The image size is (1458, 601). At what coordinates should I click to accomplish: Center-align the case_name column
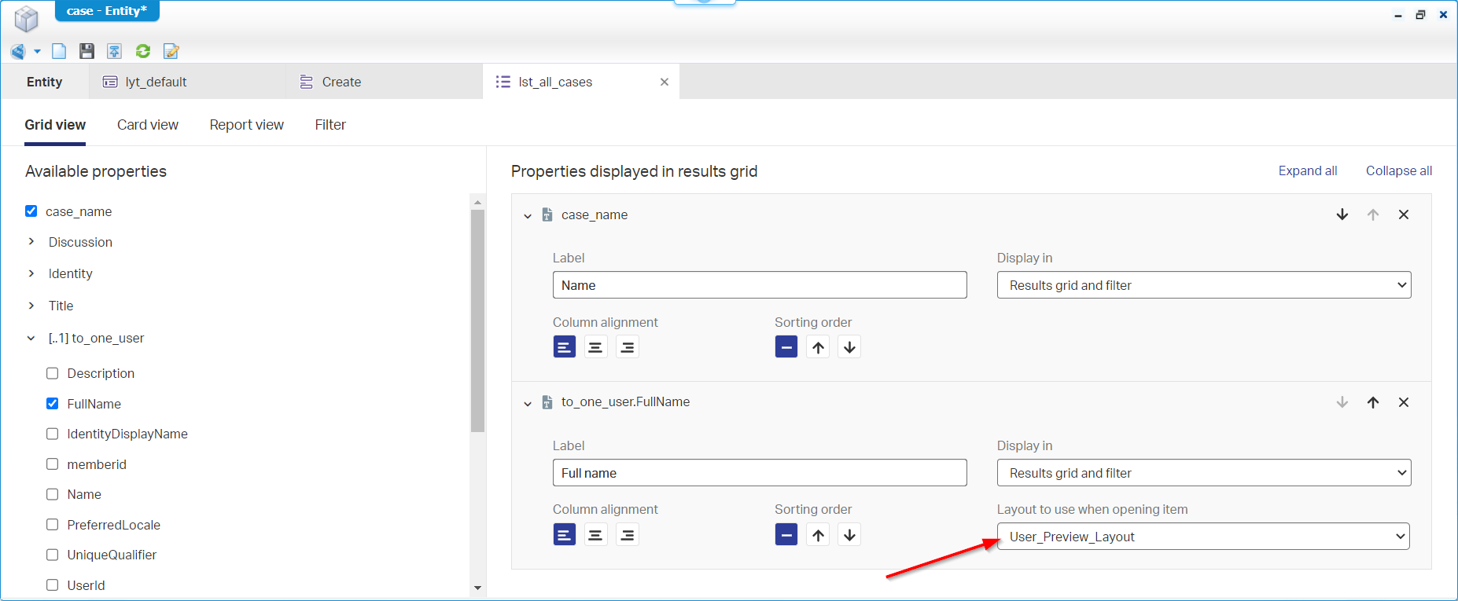pos(595,347)
